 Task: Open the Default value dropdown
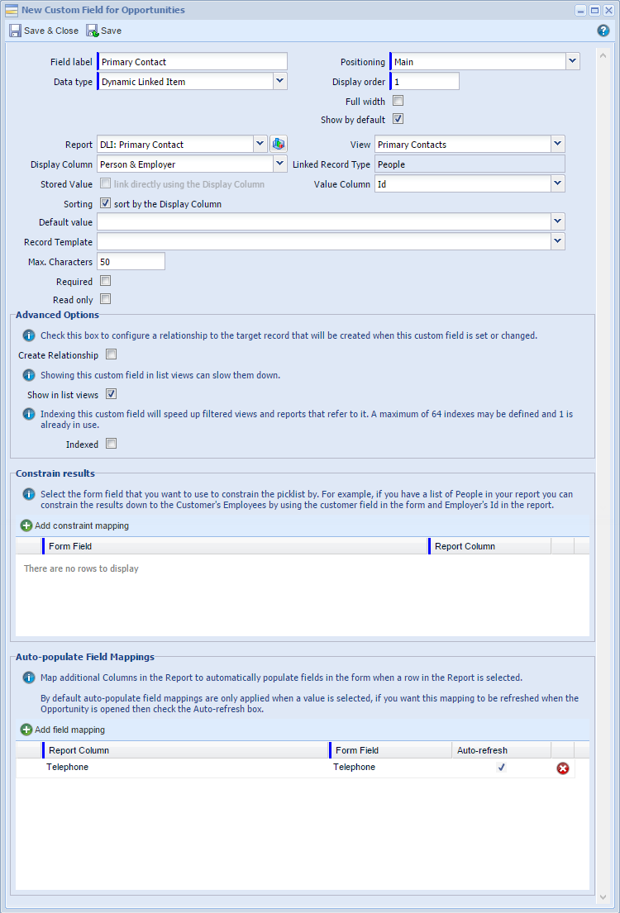(x=558, y=221)
